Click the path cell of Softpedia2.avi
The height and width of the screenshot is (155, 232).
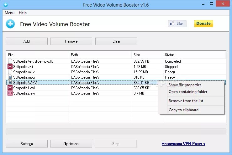(85, 93)
